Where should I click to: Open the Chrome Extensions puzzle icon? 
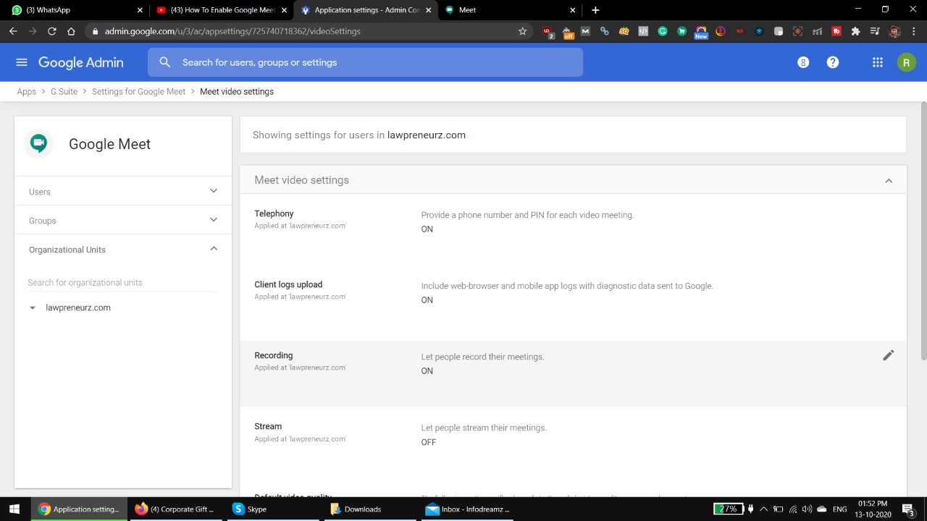pyautogui.click(x=855, y=31)
